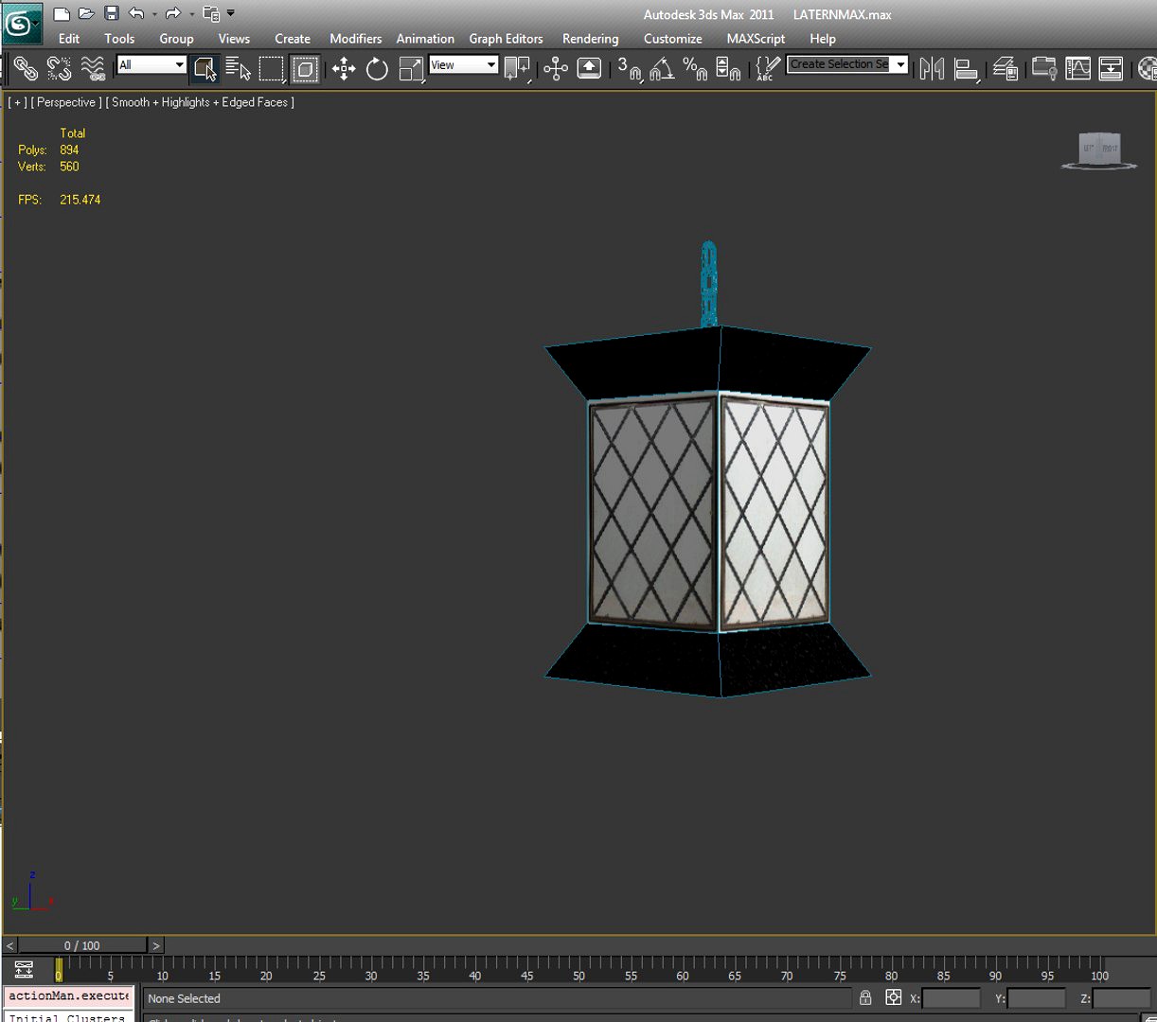Open the Reference Coordinate System dropdown showing View
The image size is (1157, 1022).
[463, 64]
